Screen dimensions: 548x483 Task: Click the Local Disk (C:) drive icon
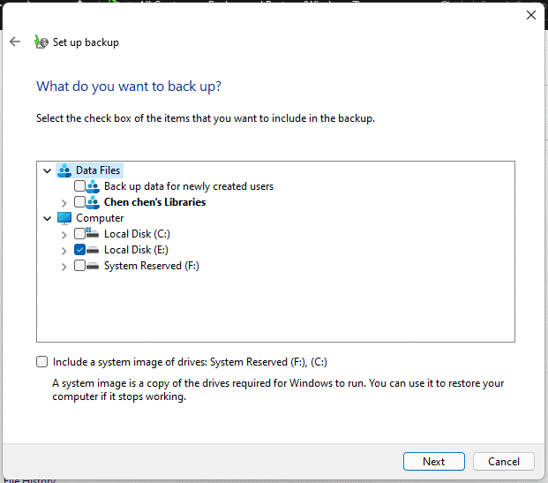click(x=93, y=234)
